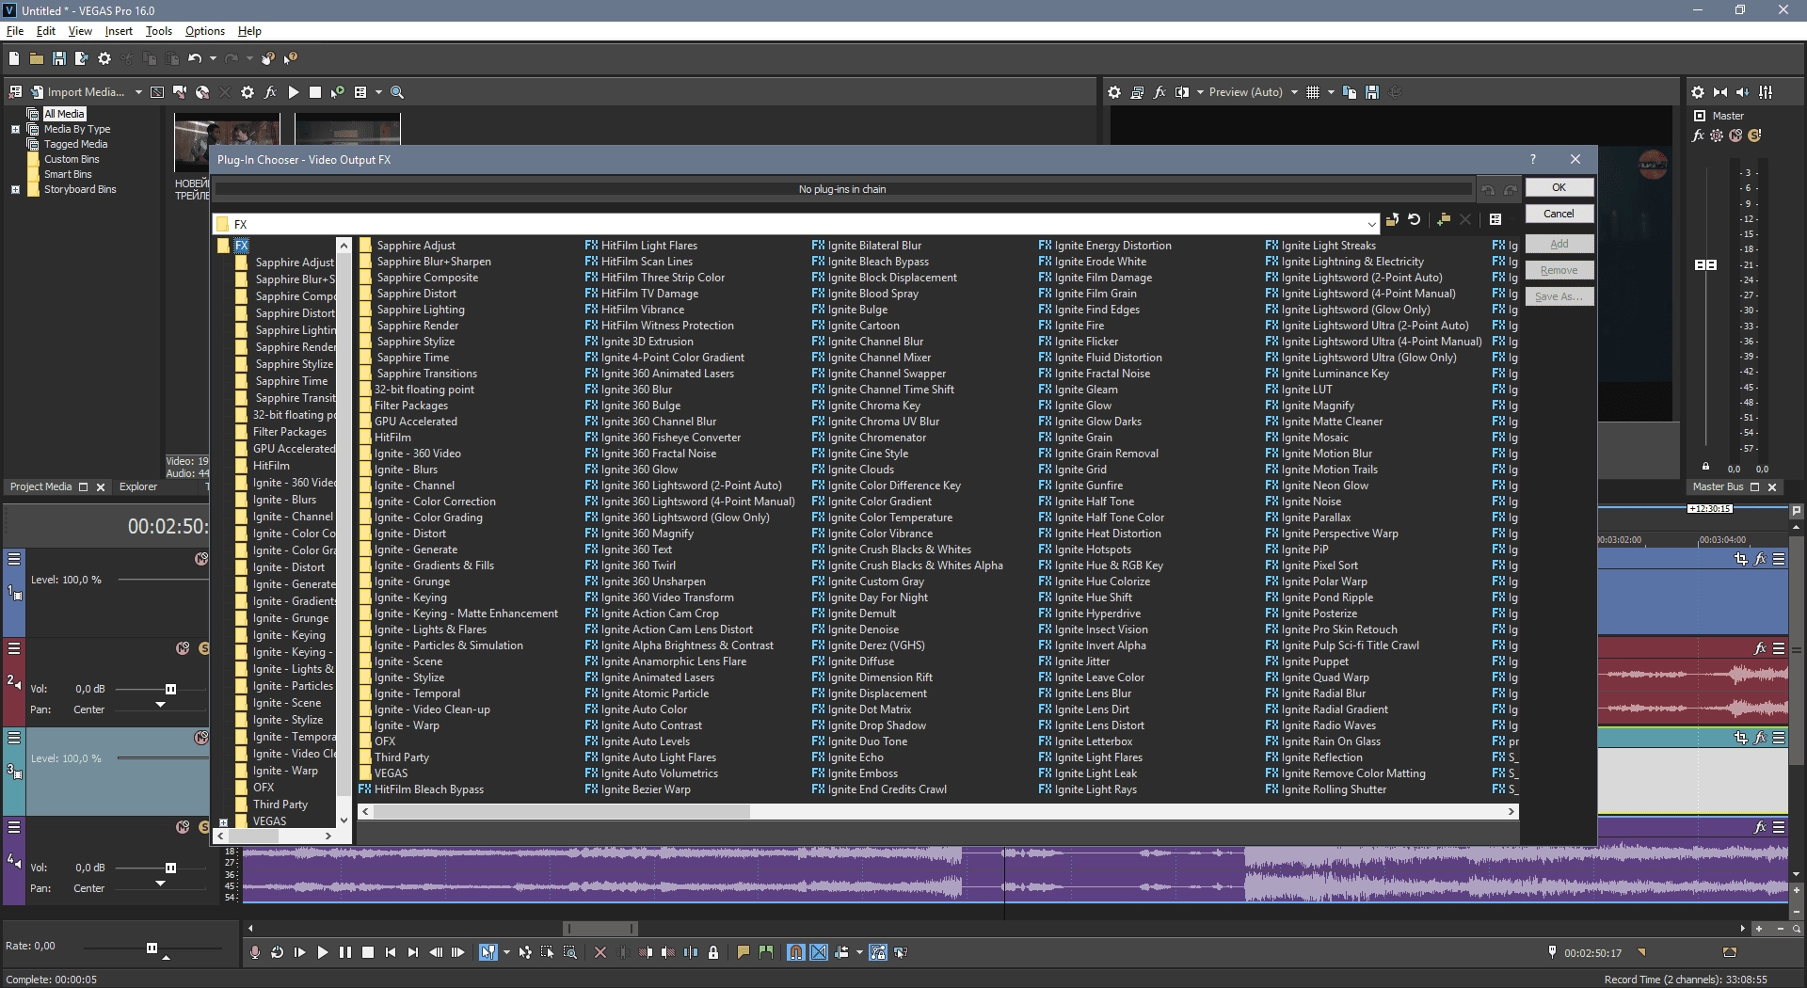The image size is (1807, 988).
Task: Open the Undo history dropdown arrow
Action: point(213,58)
